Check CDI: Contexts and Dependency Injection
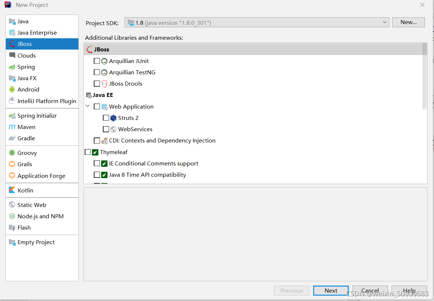 (97, 141)
